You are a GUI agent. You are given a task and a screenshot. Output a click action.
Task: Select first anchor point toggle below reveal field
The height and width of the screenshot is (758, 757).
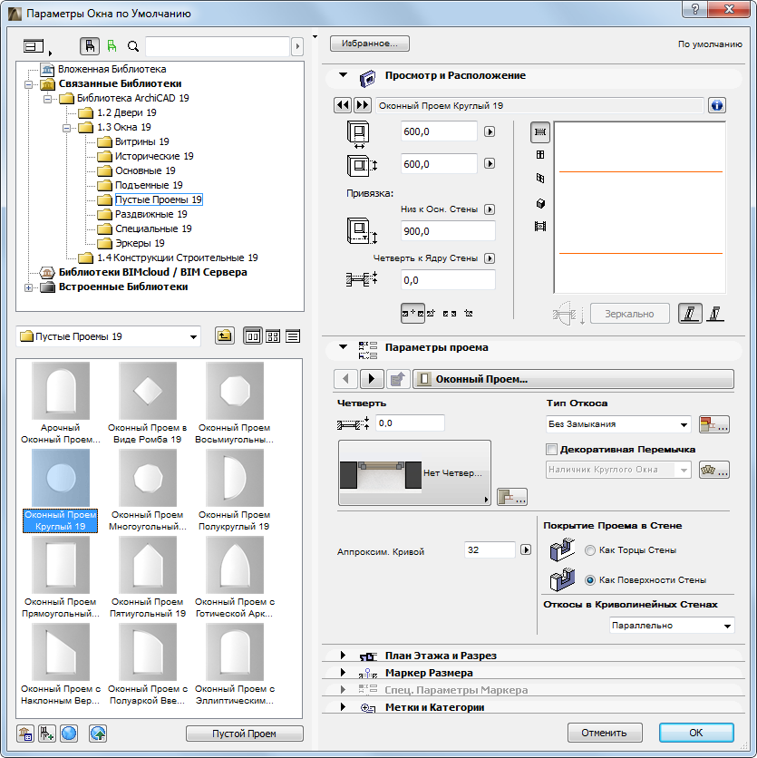point(412,313)
